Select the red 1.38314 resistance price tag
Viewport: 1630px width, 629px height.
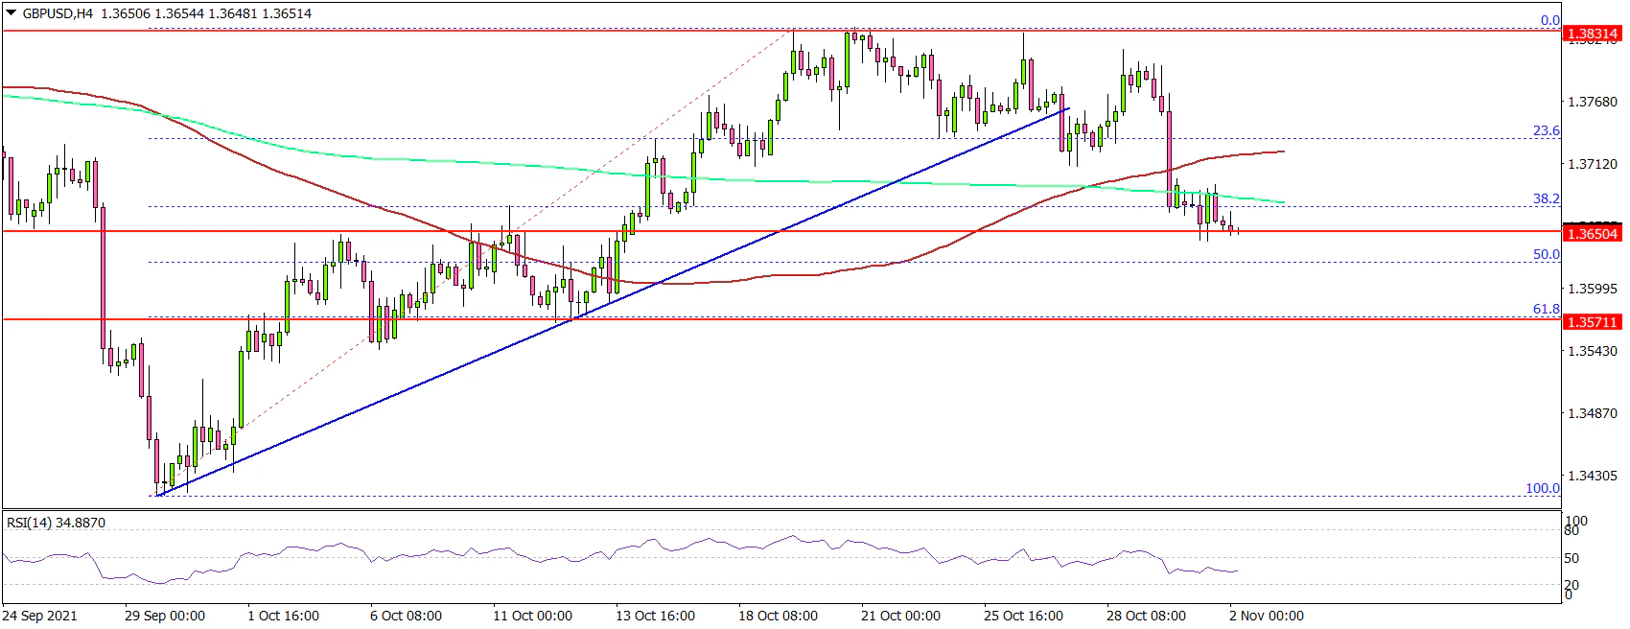pyautogui.click(x=1592, y=34)
